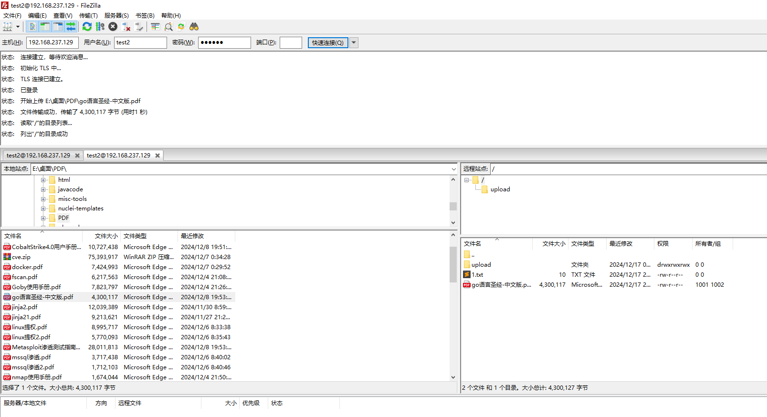Switch to first test2@192.168.237.129 tab
Image resolution: width=767 pixels, height=417 pixels.
point(38,156)
